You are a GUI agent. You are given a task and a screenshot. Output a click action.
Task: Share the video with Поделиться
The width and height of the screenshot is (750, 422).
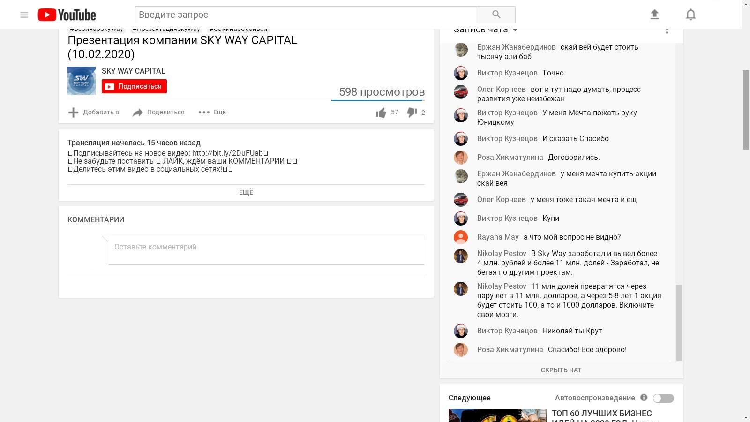pyautogui.click(x=158, y=112)
